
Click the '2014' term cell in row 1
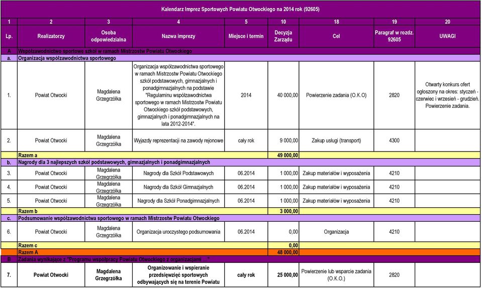click(246, 95)
